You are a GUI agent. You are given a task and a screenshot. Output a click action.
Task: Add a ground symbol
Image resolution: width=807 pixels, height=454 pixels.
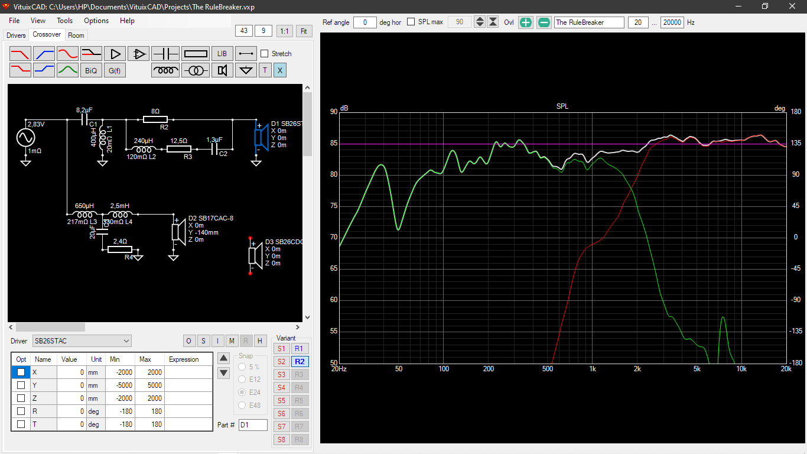(x=246, y=70)
